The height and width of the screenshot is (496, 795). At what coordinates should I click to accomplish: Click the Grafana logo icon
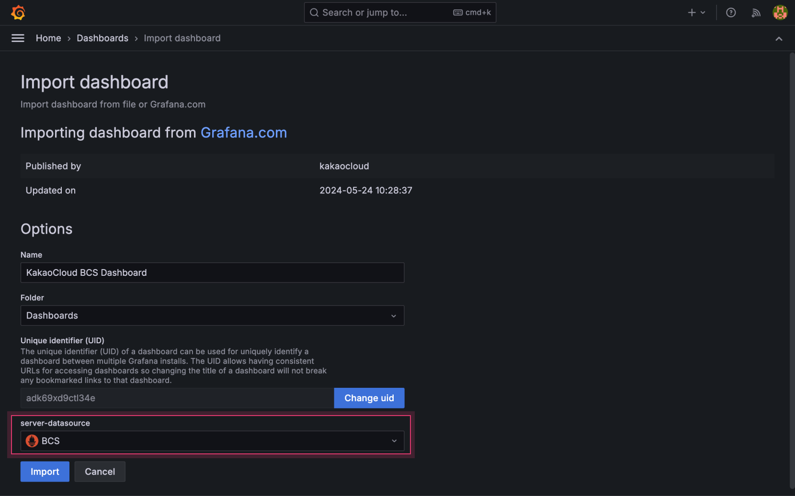click(18, 12)
